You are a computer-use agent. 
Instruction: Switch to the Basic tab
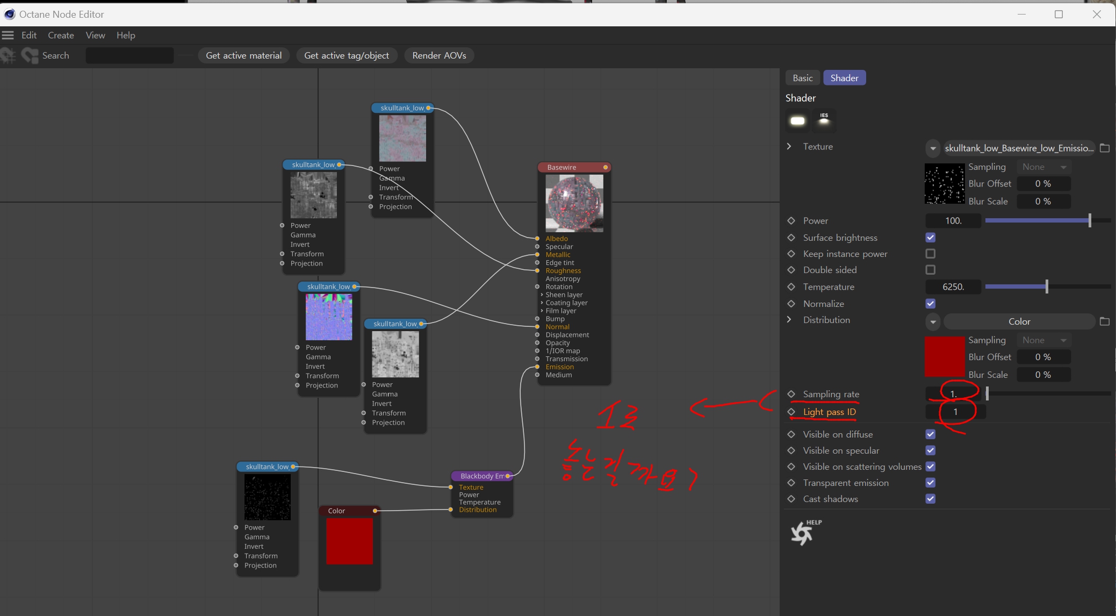803,78
